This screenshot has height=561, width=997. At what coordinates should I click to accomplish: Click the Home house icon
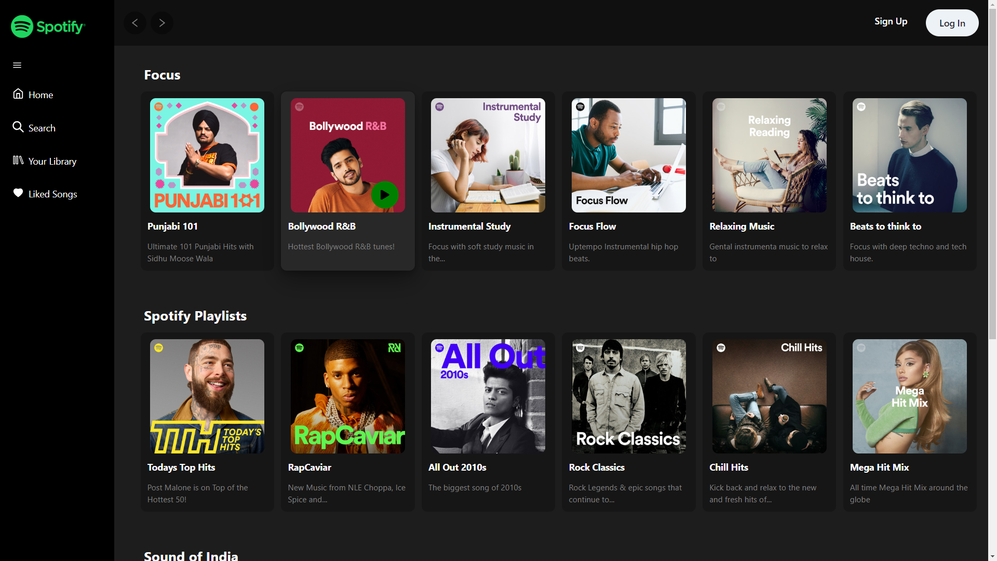point(18,94)
